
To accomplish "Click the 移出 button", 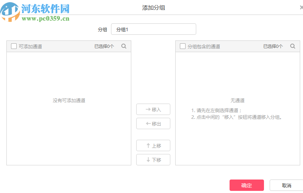I will click(x=153, y=123).
